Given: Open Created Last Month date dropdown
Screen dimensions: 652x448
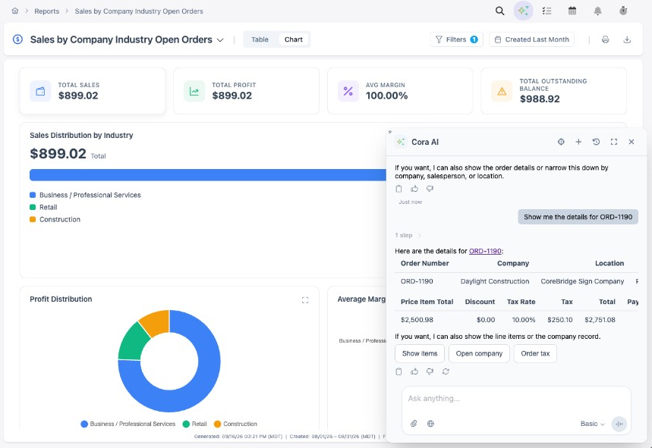Looking at the screenshot, I should 532,39.
